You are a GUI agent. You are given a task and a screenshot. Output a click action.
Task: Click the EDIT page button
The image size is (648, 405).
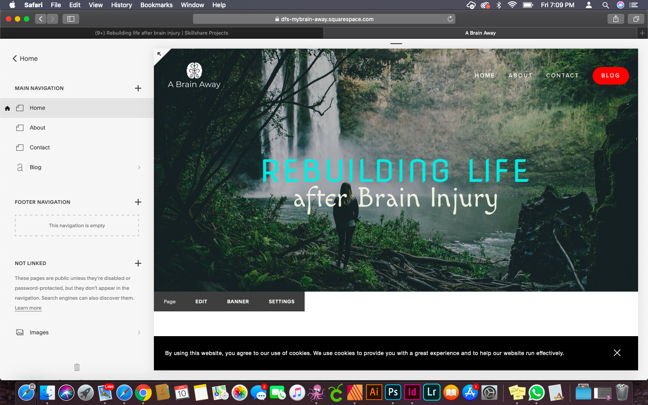point(201,301)
